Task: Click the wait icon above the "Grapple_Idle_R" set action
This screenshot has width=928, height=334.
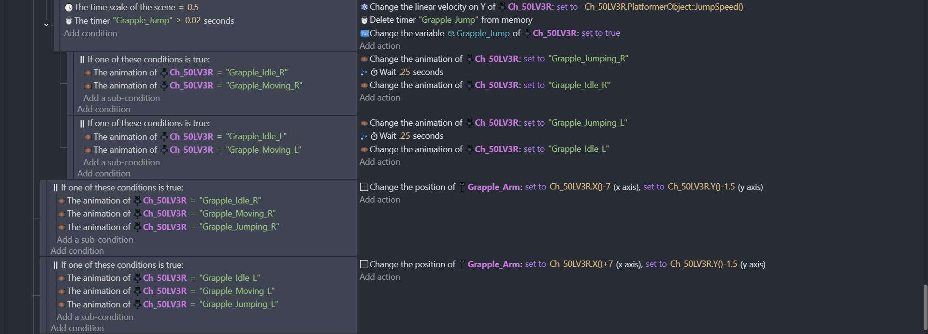Action: 364,72
